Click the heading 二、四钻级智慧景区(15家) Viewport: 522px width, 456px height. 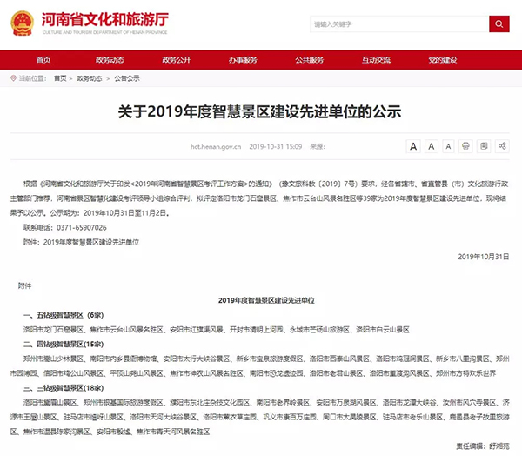[x=64, y=345]
